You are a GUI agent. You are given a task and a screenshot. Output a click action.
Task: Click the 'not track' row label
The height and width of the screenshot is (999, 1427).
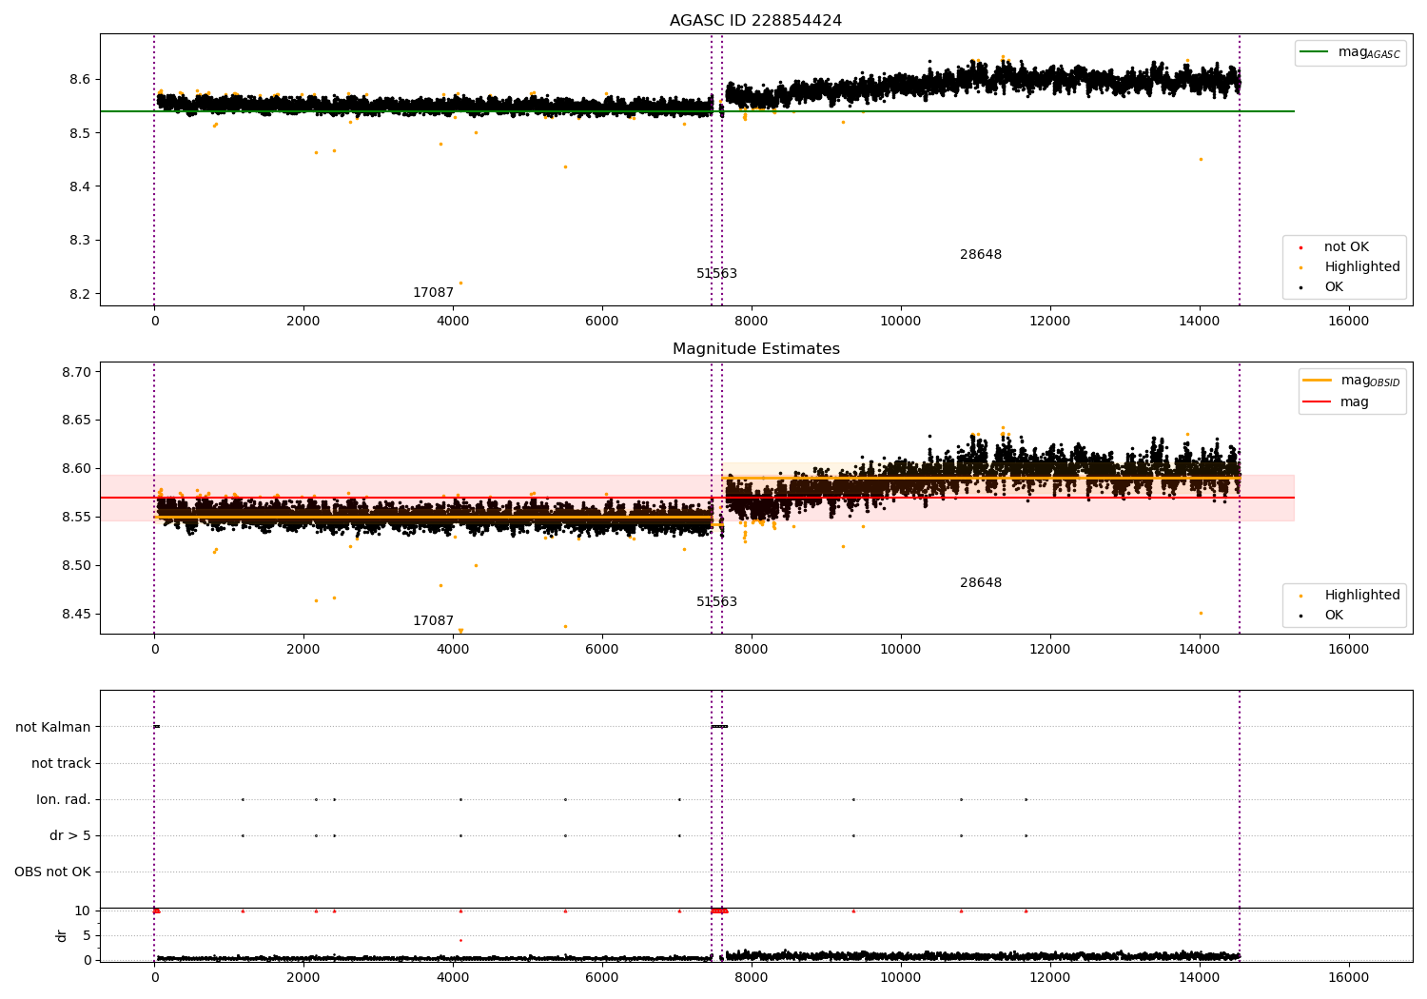pos(61,763)
